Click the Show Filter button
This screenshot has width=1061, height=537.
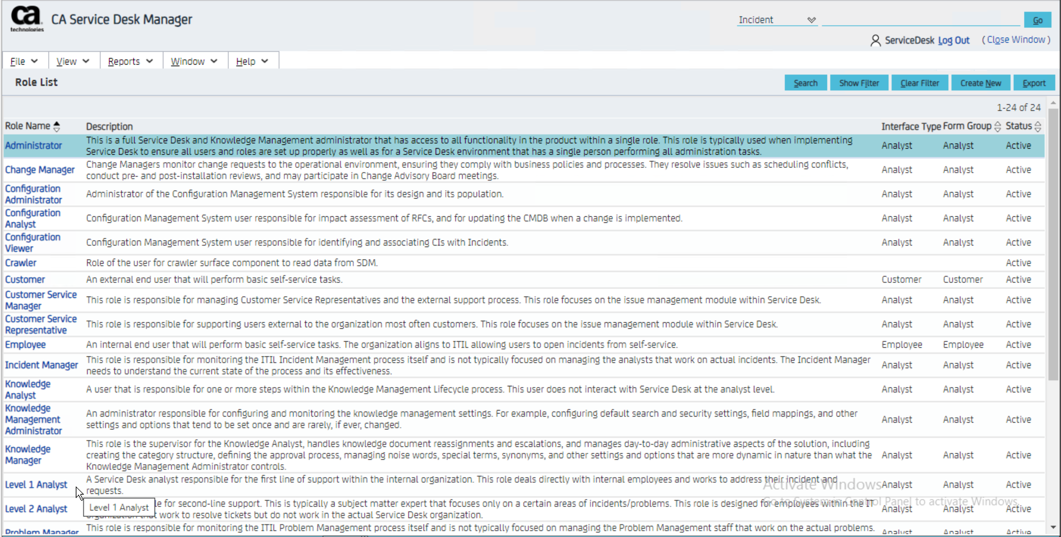859,83
